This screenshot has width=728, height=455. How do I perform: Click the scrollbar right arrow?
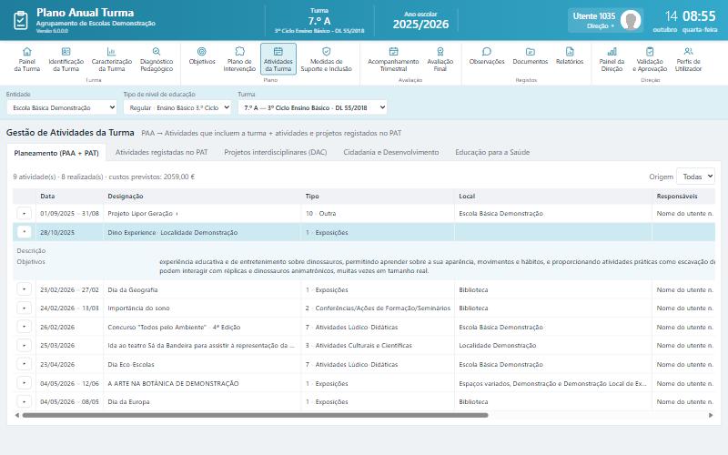coord(711,415)
